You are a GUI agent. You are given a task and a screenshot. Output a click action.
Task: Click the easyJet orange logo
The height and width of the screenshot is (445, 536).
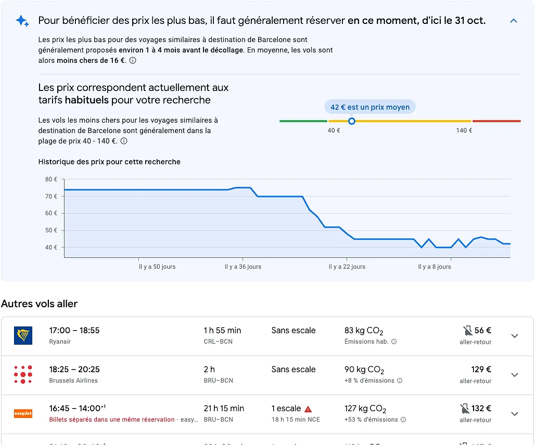pyautogui.click(x=23, y=413)
